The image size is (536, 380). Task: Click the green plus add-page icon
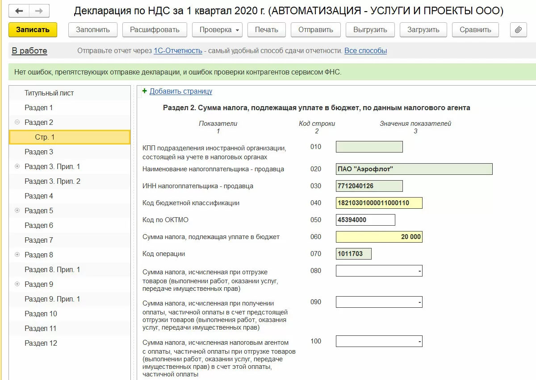pyautogui.click(x=144, y=91)
